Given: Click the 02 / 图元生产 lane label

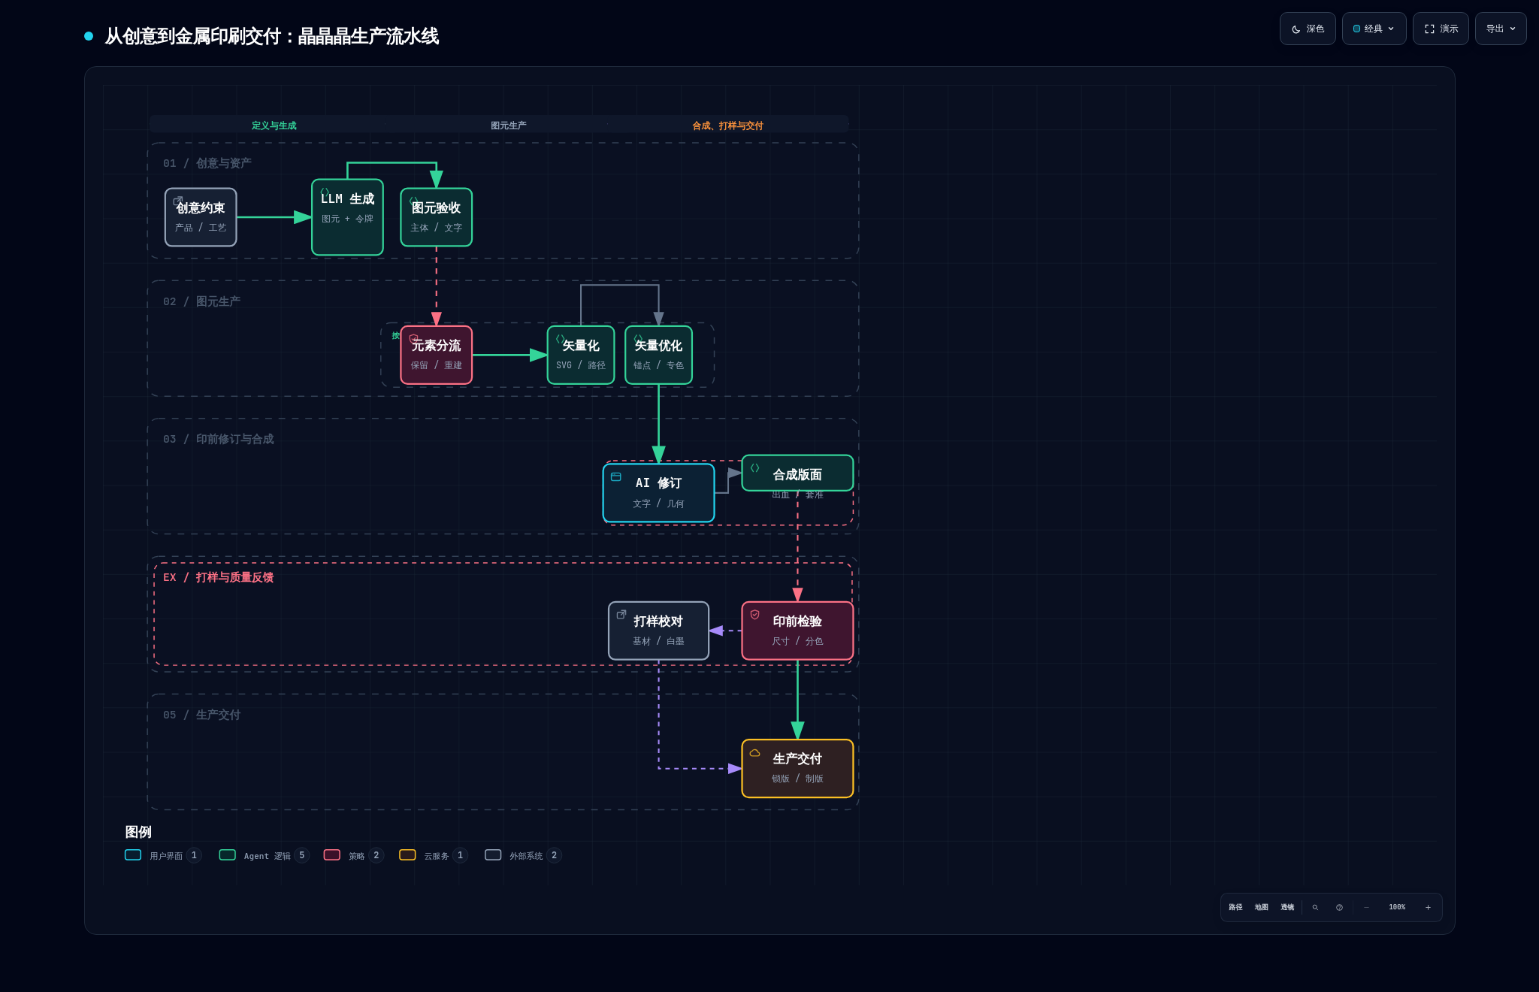Looking at the screenshot, I should point(201,301).
